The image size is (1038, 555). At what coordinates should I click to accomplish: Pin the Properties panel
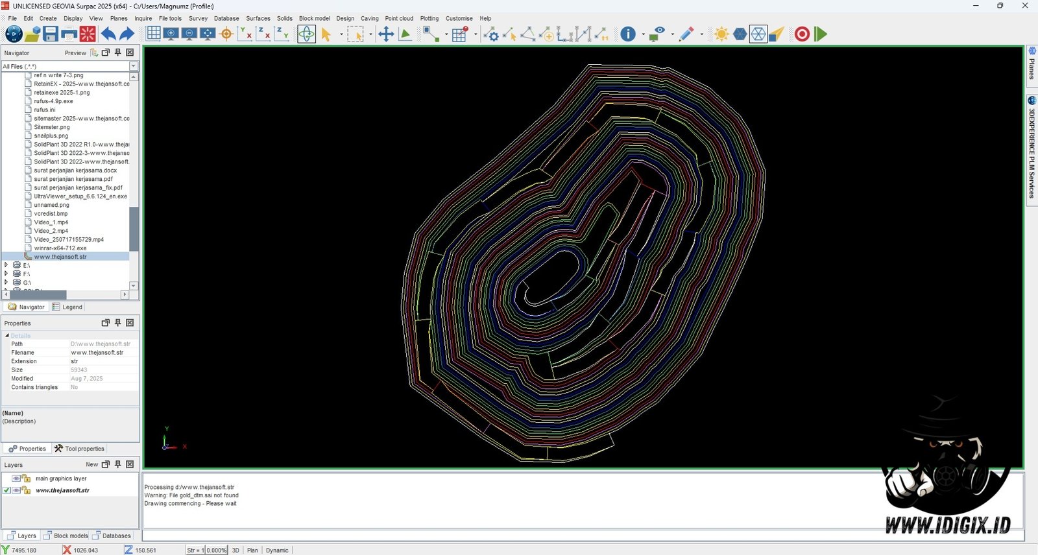point(117,323)
